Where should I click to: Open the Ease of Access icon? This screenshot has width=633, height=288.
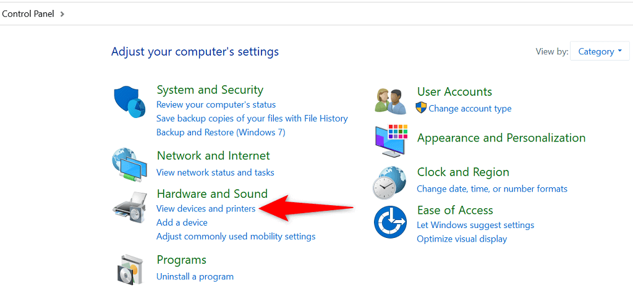390,222
